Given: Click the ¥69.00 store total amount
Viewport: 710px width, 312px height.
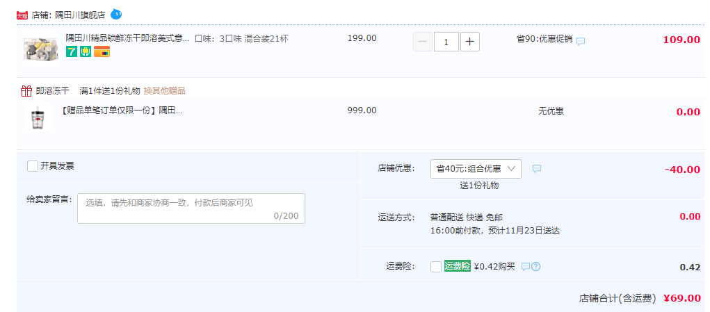Looking at the screenshot, I should (682, 298).
